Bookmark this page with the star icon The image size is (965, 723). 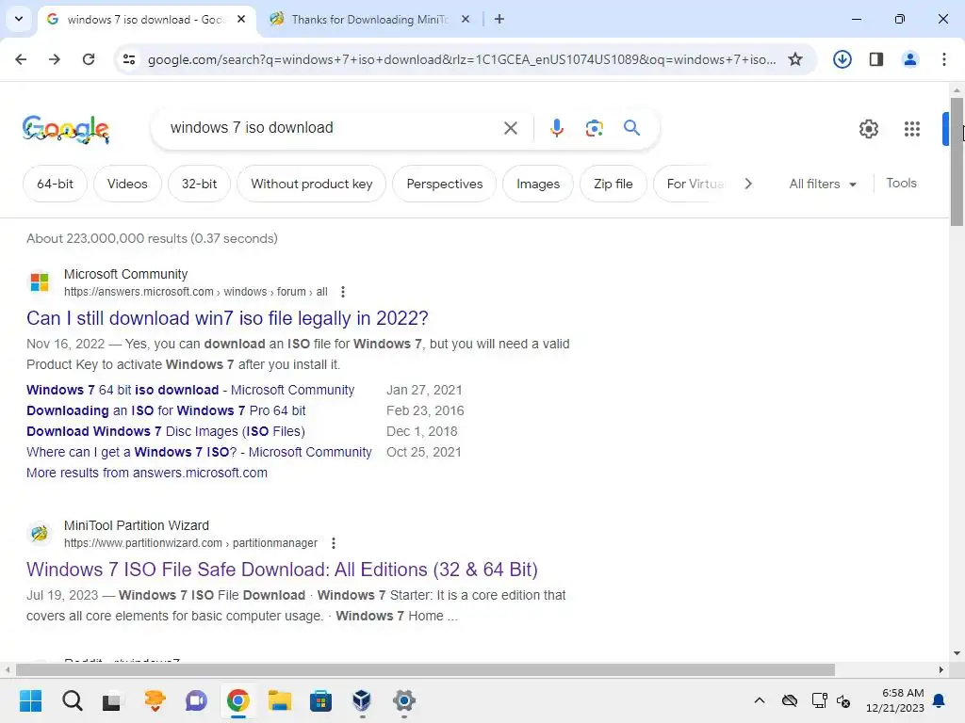point(795,59)
